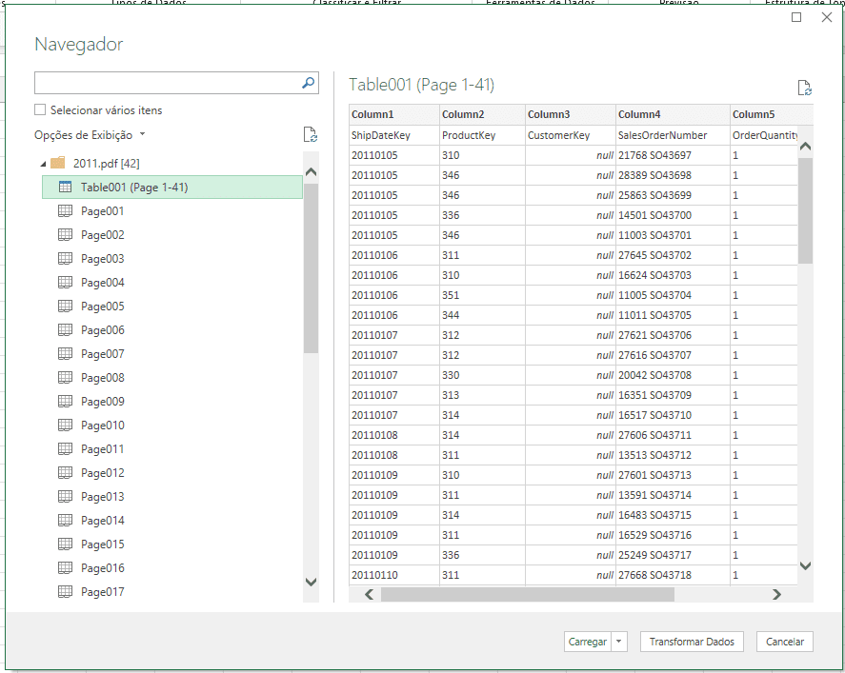This screenshot has height=673, width=845.
Task: Click the Page004 table icon
Action: (x=65, y=282)
